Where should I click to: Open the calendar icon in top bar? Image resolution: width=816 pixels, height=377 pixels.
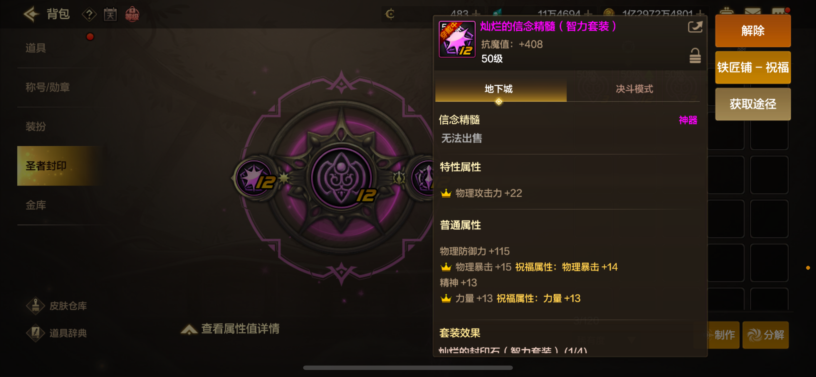tap(110, 15)
